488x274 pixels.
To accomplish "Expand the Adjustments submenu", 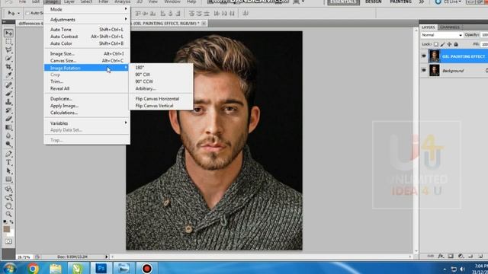I will (x=86, y=20).
